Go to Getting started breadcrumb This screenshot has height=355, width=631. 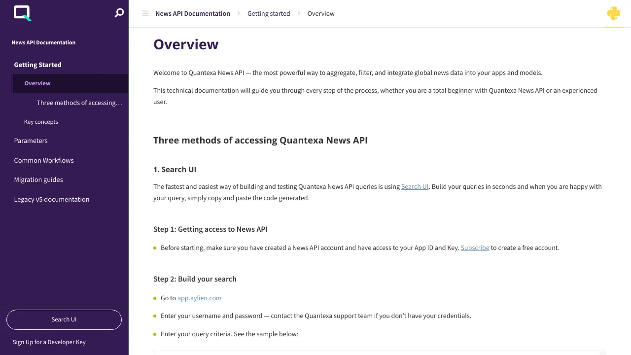[269, 13]
